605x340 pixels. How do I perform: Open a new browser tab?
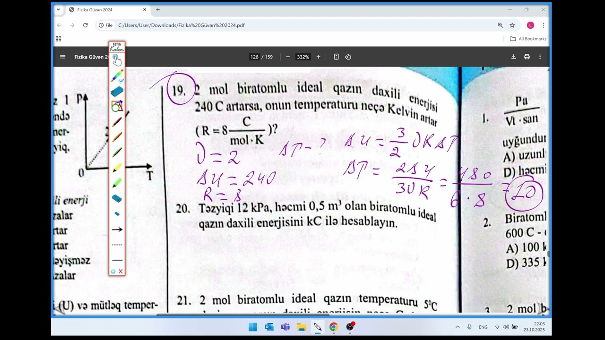[158, 9]
